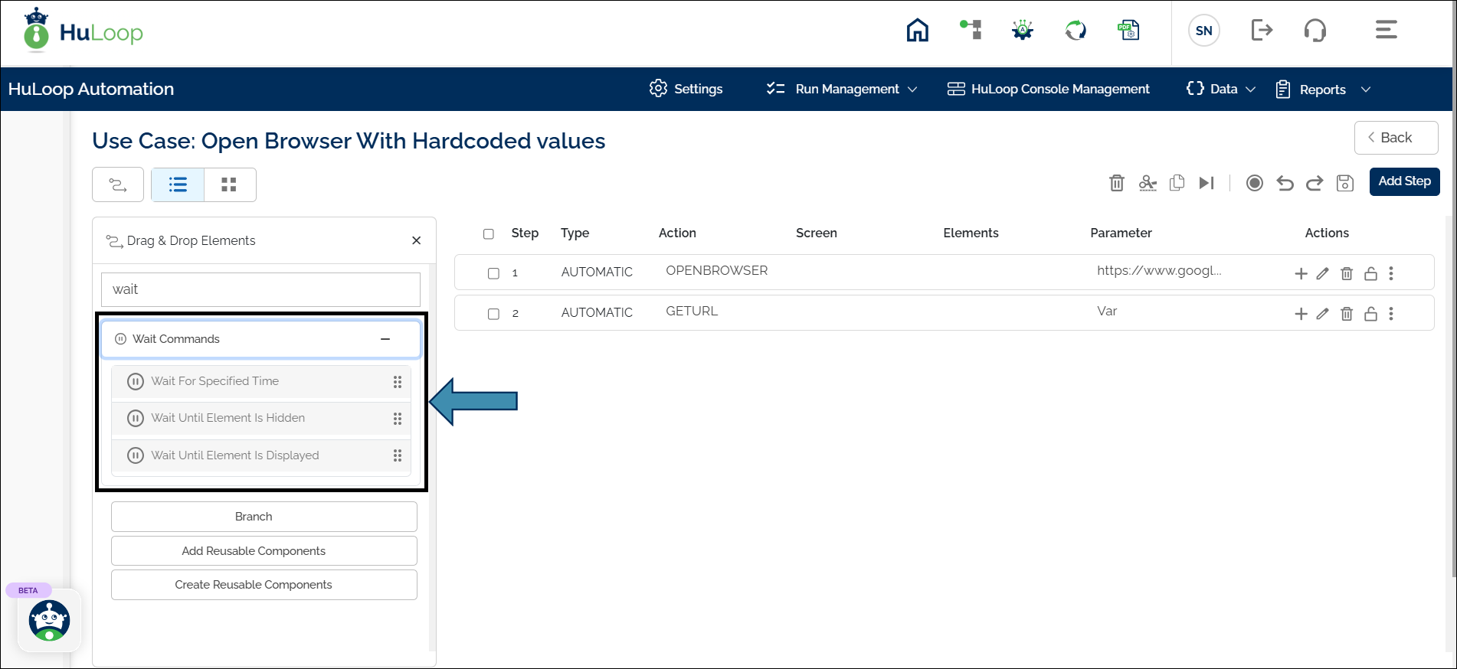The width and height of the screenshot is (1457, 669).
Task: Click the redo arrow icon
Action: click(1315, 183)
